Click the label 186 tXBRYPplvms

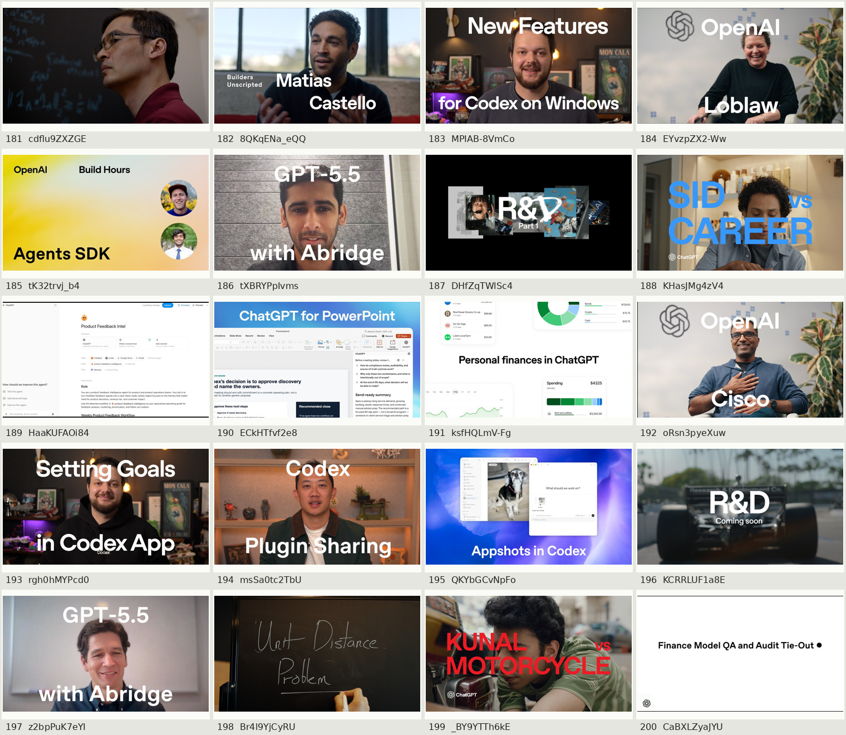point(258,286)
